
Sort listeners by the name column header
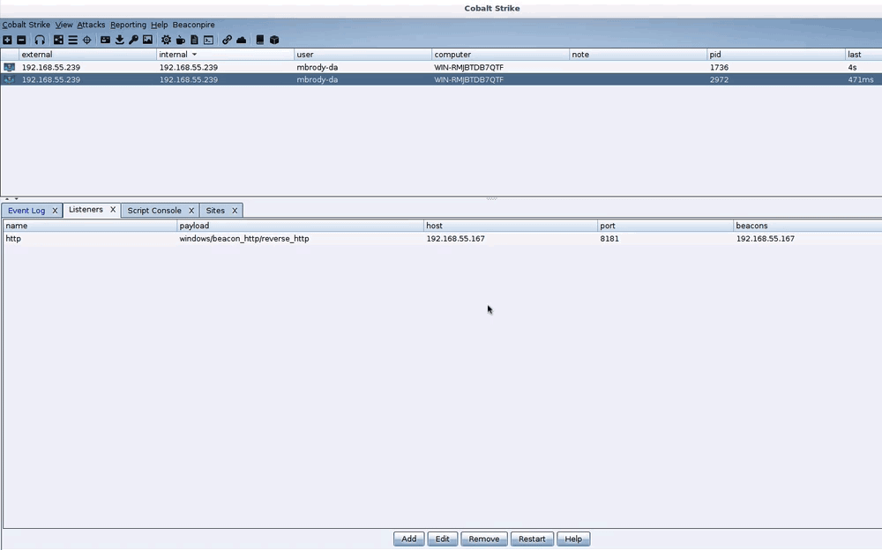[90, 226]
